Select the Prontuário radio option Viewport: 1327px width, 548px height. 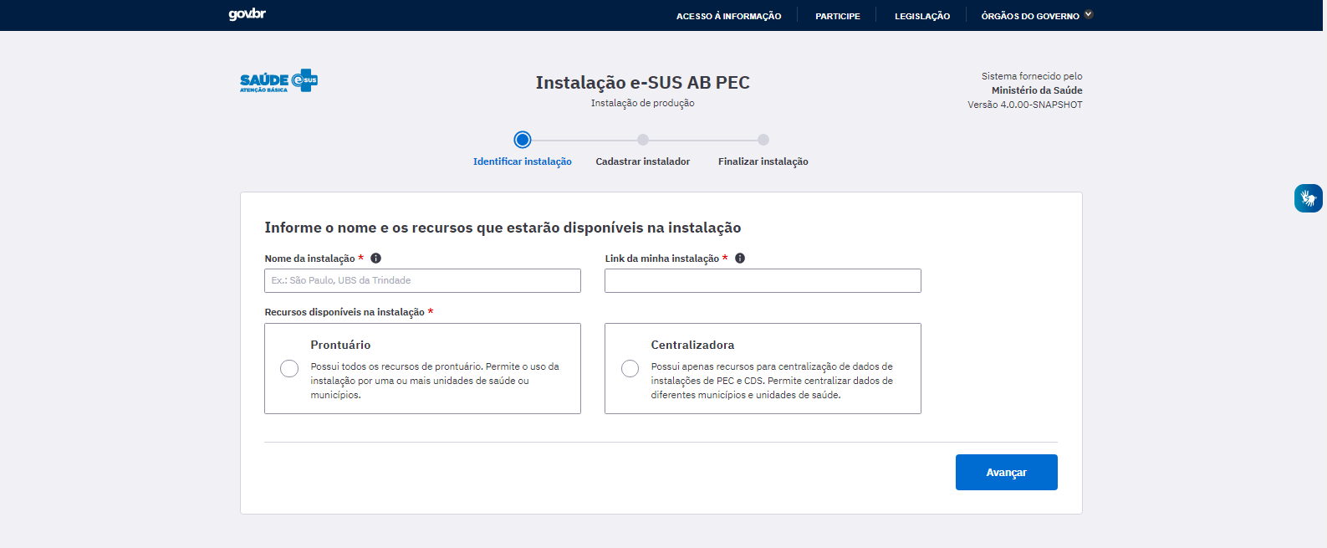[x=289, y=368]
